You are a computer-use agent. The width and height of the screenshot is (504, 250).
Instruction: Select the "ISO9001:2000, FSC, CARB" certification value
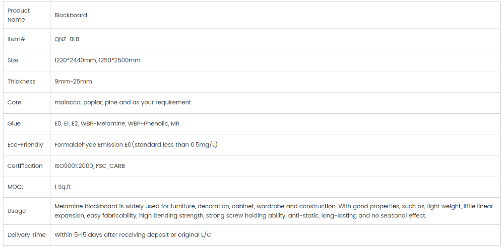tap(90, 166)
